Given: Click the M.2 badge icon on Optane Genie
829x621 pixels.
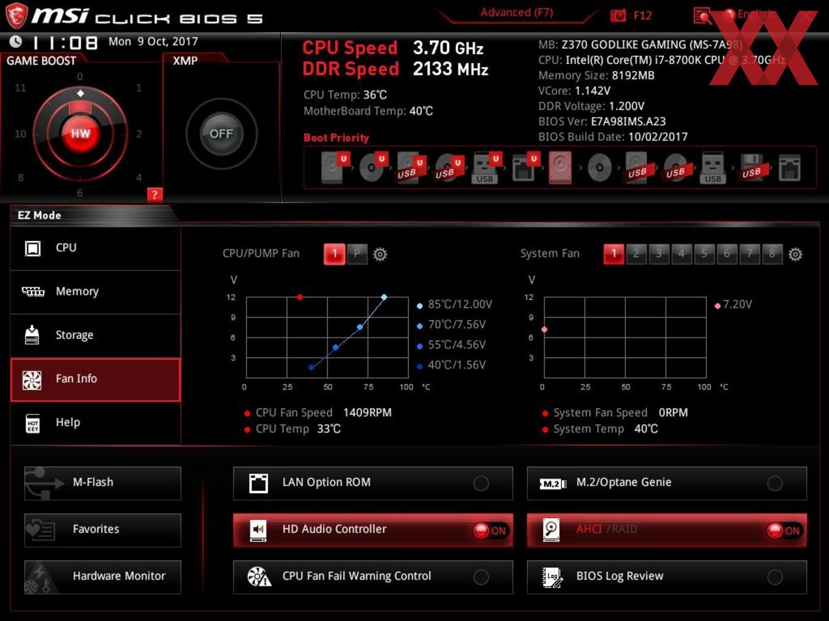Looking at the screenshot, I should coord(553,484).
